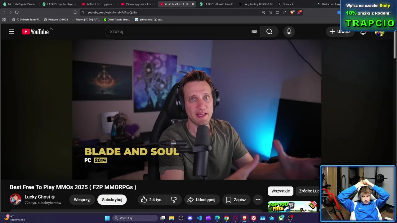397x223 pixels.
Task: Click the browser address bar URL
Action: 112,12
